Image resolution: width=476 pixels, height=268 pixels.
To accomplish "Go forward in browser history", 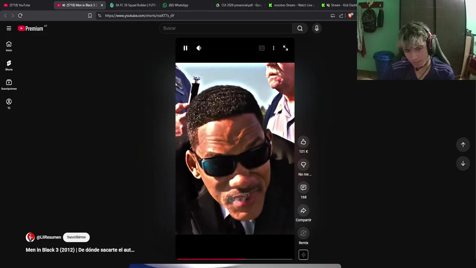I will click(x=13, y=16).
